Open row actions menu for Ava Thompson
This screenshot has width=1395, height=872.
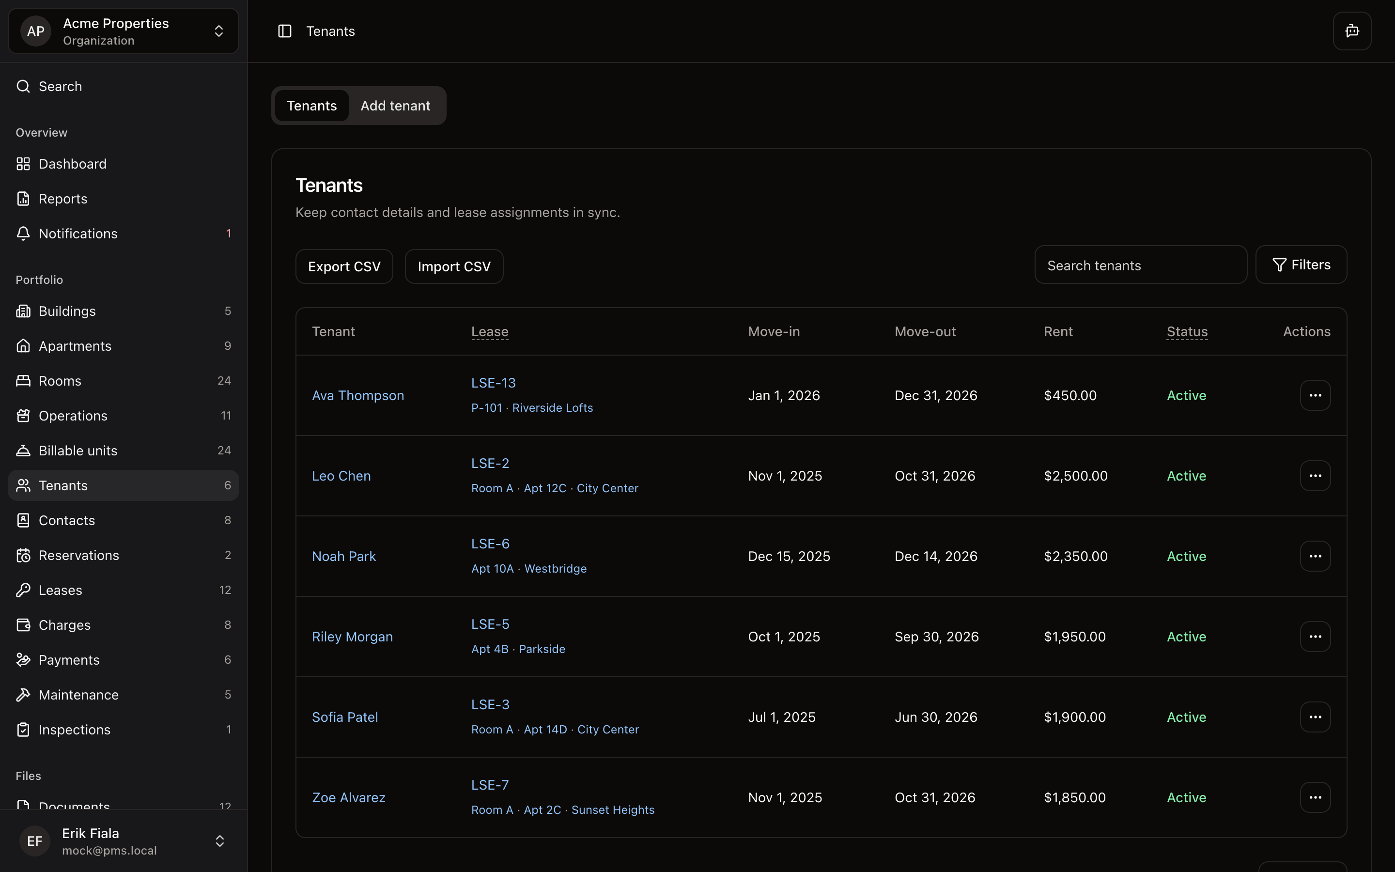[x=1315, y=394]
